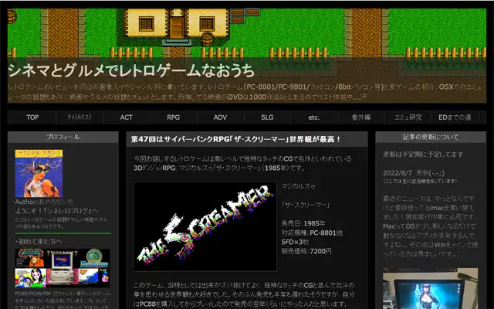This screenshot has width=494, height=309.
Task: Open the エミュ研究 navigation item
Action: tap(408, 117)
